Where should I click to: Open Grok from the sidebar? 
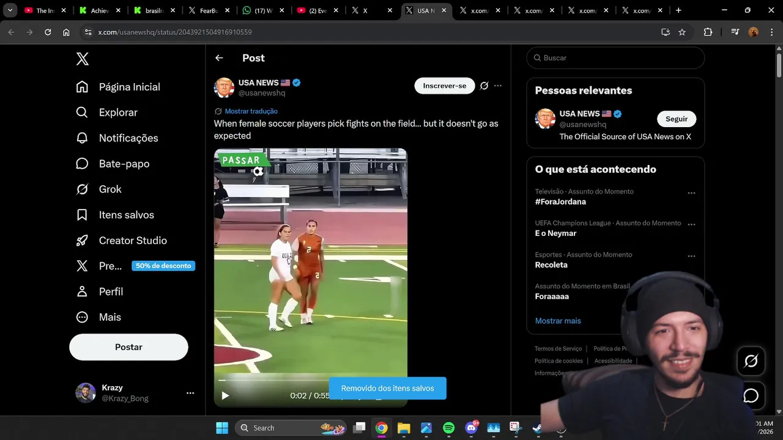(98, 189)
